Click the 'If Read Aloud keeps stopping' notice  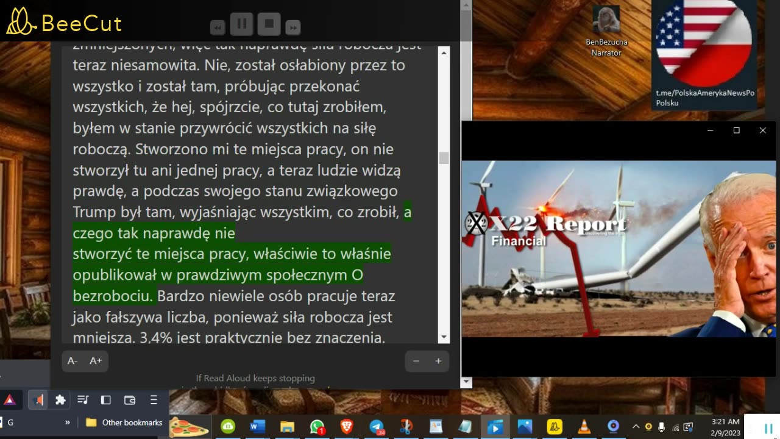(x=255, y=378)
